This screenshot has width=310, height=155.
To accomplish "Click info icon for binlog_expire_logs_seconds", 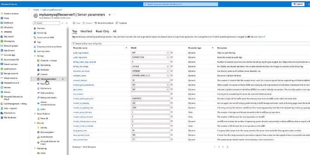I will coord(172,62).
